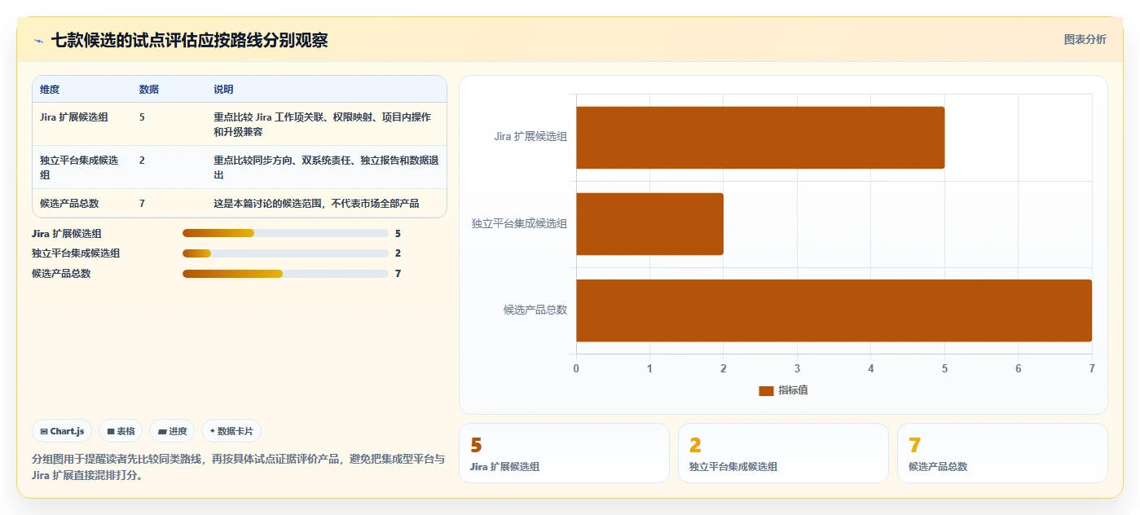Click the 维度 column header
This screenshot has width=1140, height=515.
(50, 90)
